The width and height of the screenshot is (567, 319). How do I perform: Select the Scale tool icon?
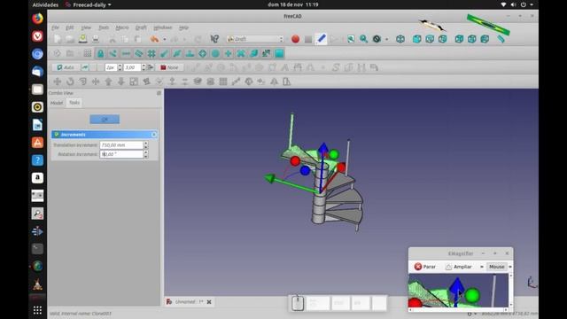pos(134,82)
